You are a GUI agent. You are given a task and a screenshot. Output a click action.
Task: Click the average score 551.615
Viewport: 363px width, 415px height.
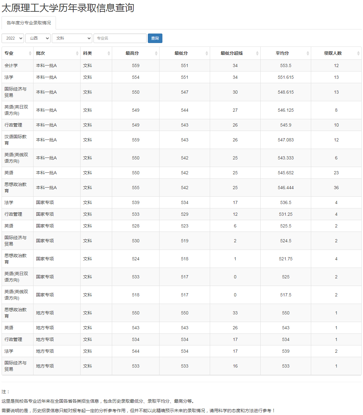[286, 77]
